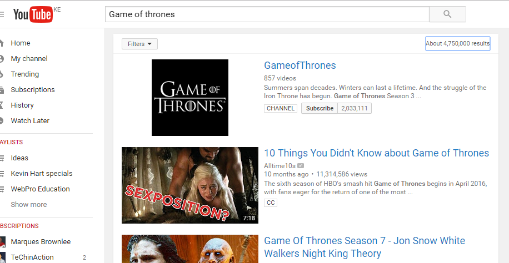Open the 10 Things You Didn't Know video title
Image resolution: width=509 pixels, height=263 pixels.
tap(376, 153)
